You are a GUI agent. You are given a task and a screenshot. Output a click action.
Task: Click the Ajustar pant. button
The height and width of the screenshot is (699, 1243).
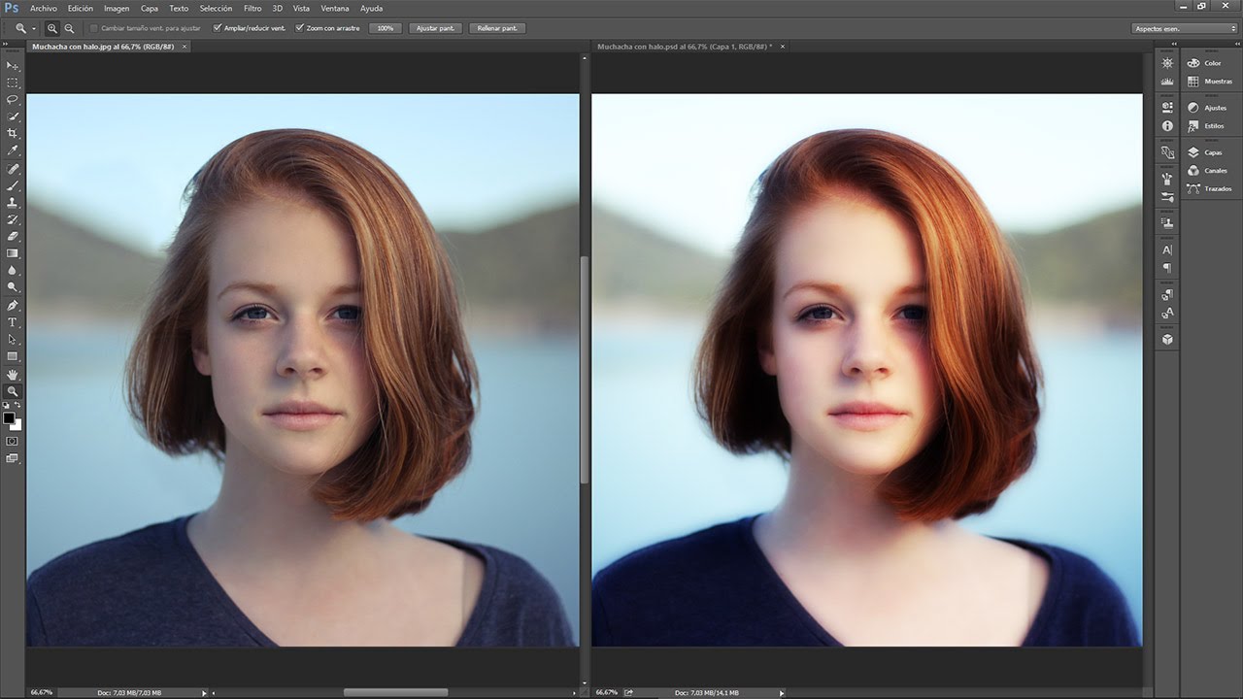435,28
